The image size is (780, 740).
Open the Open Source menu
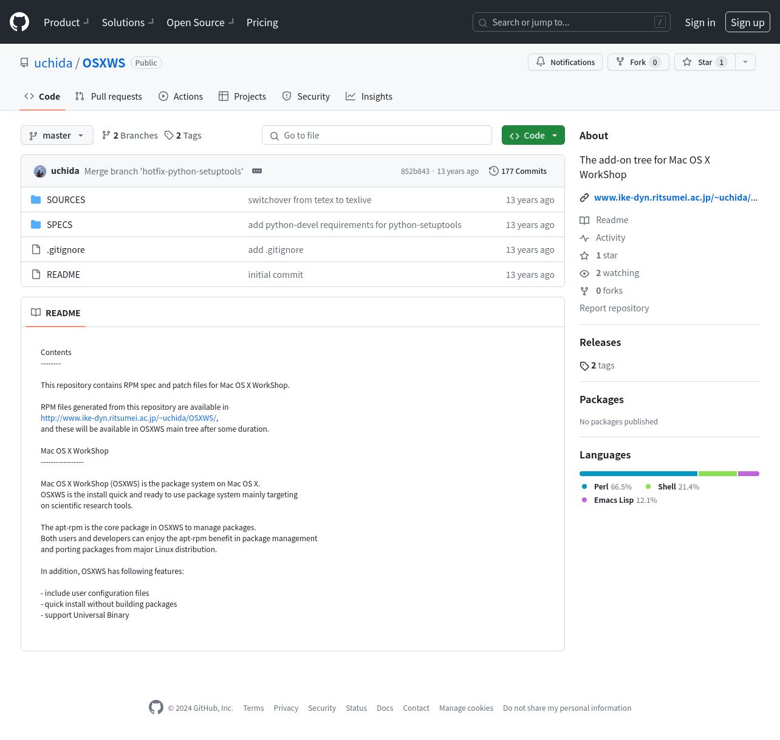(200, 22)
